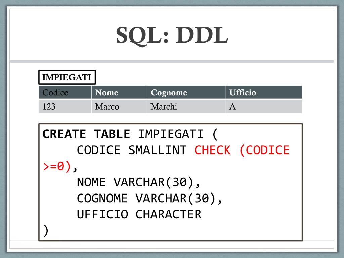Click the CODICE SMALLINT column definition
This screenshot has width=344, height=258.
132,150
